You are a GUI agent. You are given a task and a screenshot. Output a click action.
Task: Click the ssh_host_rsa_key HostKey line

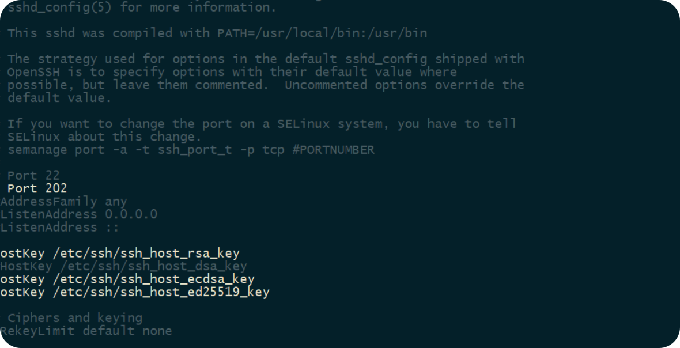point(120,254)
